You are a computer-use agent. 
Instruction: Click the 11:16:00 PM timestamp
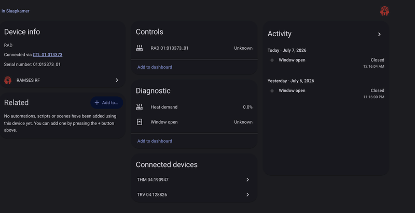(x=374, y=97)
